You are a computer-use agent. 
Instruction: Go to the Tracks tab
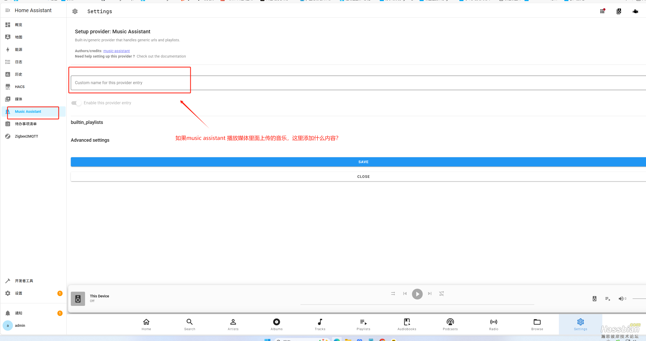[320, 324]
